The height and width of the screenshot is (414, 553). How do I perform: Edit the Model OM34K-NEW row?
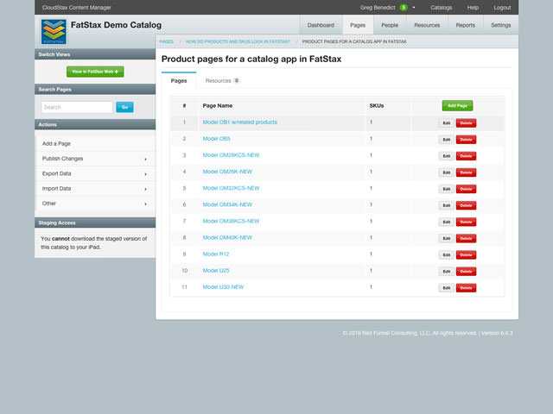click(x=447, y=205)
